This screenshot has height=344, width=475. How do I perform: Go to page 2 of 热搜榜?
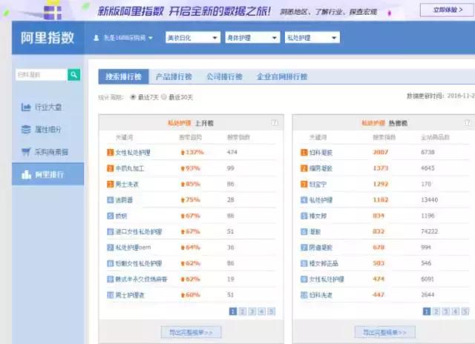tap(436, 312)
